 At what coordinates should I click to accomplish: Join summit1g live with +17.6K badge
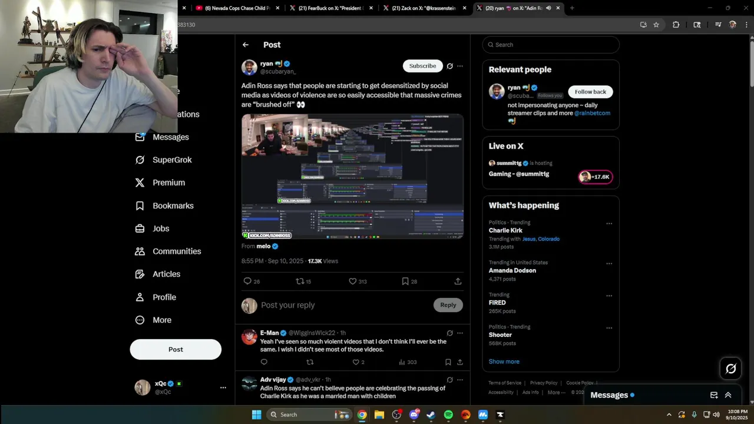pyautogui.click(x=596, y=177)
